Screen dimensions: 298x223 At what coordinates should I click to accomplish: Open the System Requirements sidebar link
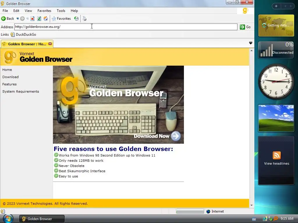(x=21, y=91)
